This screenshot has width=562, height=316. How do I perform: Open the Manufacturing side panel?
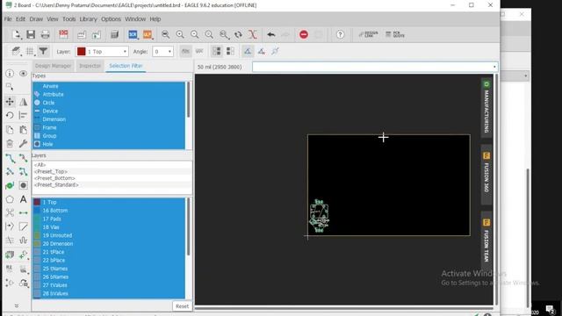[x=486, y=107]
